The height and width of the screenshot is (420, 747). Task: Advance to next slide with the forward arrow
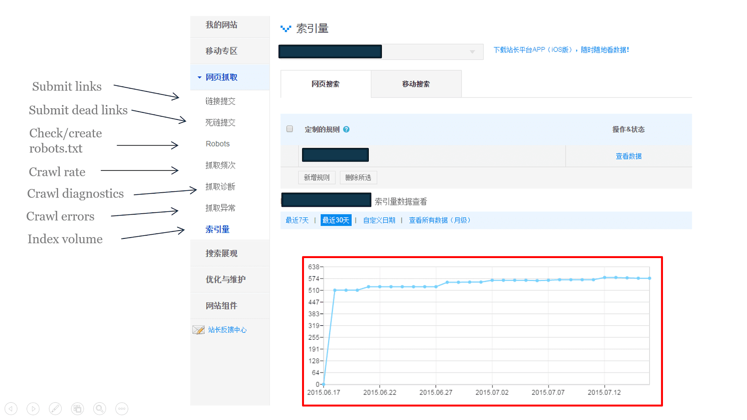point(33,409)
